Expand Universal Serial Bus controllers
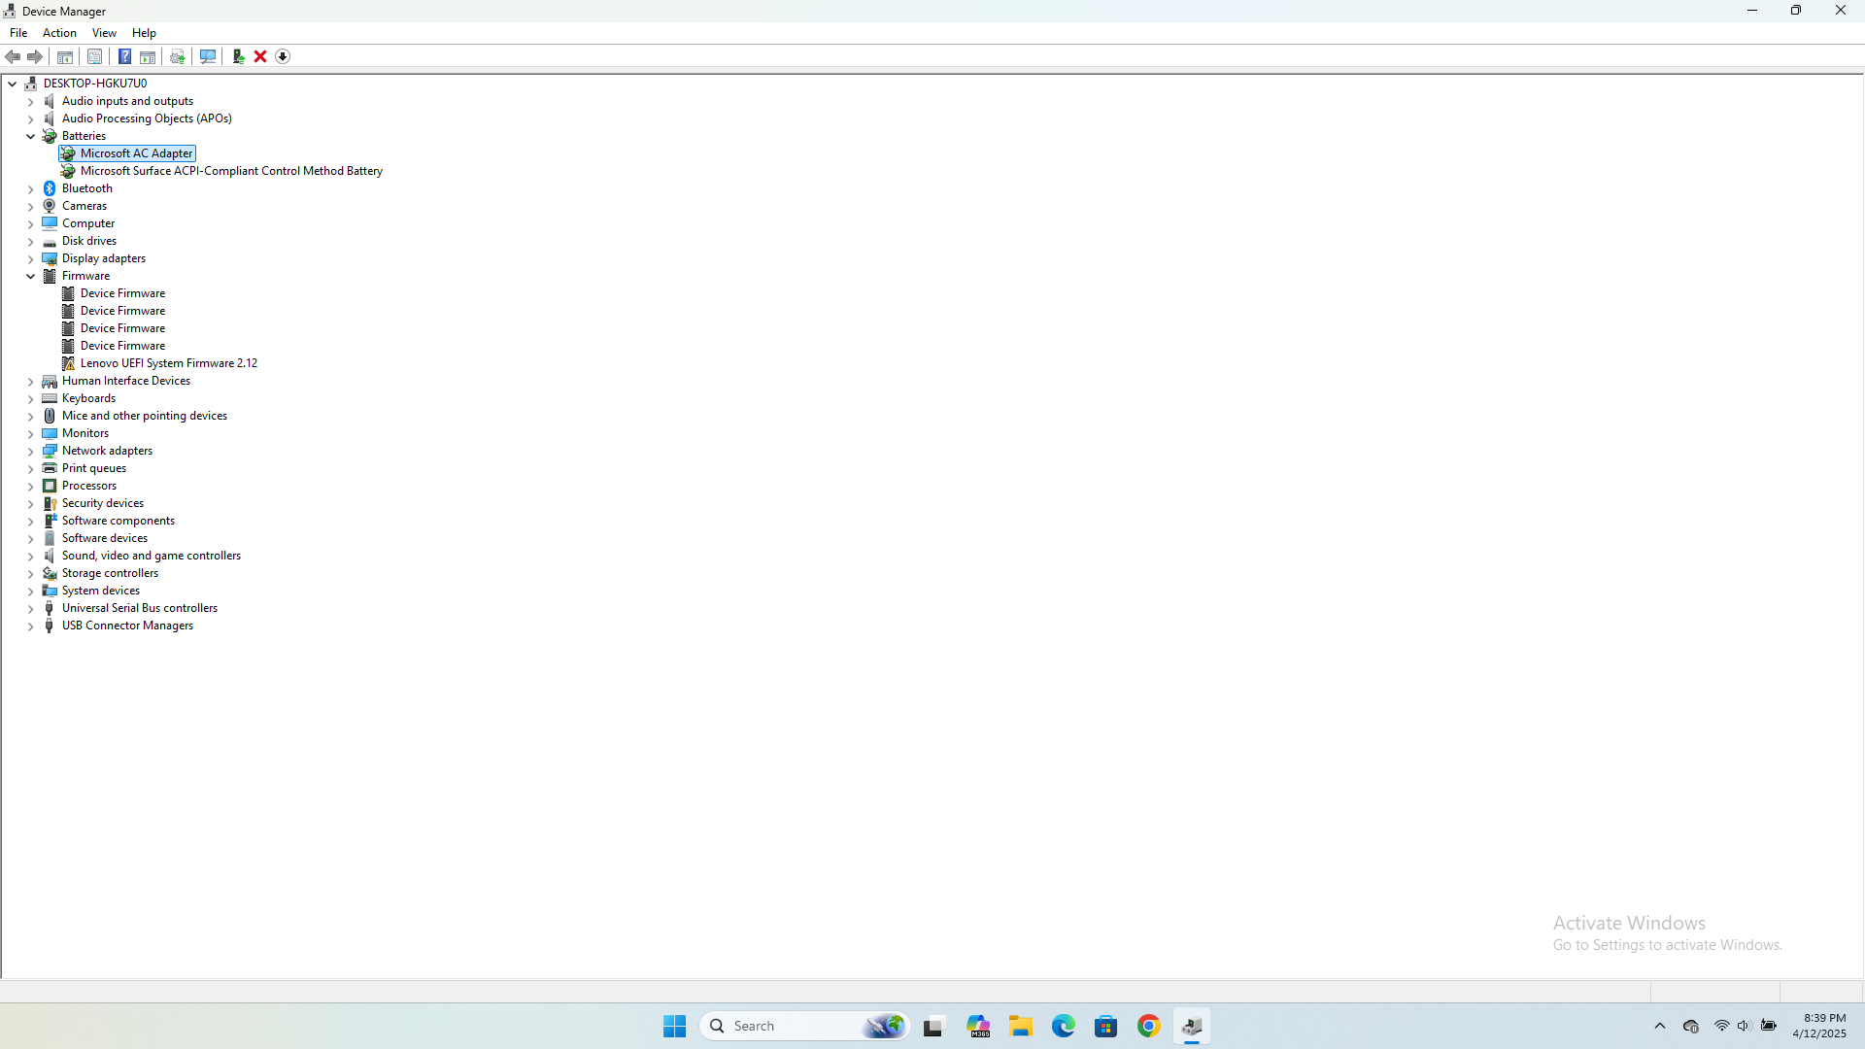 coord(31,608)
